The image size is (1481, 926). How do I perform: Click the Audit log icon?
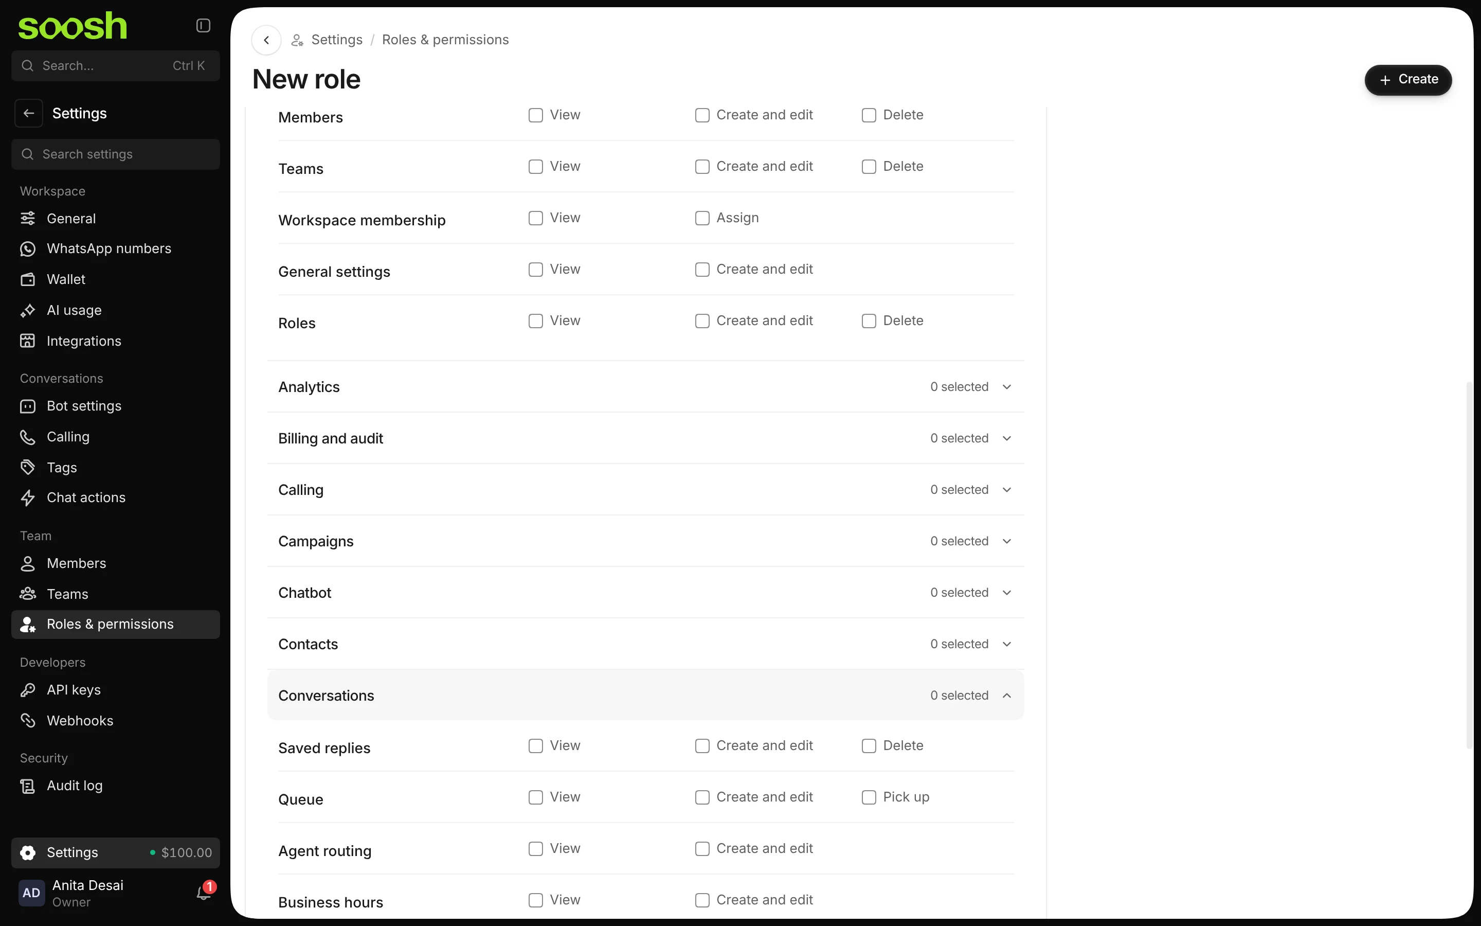tap(28, 786)
